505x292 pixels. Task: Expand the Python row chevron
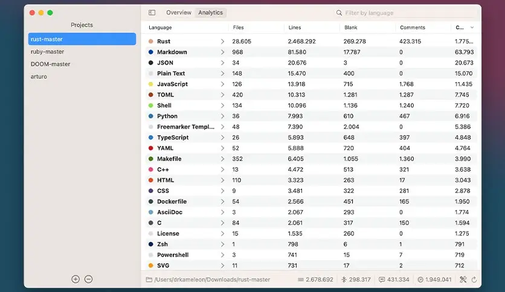pyautogui.click(x=222, y=116)
